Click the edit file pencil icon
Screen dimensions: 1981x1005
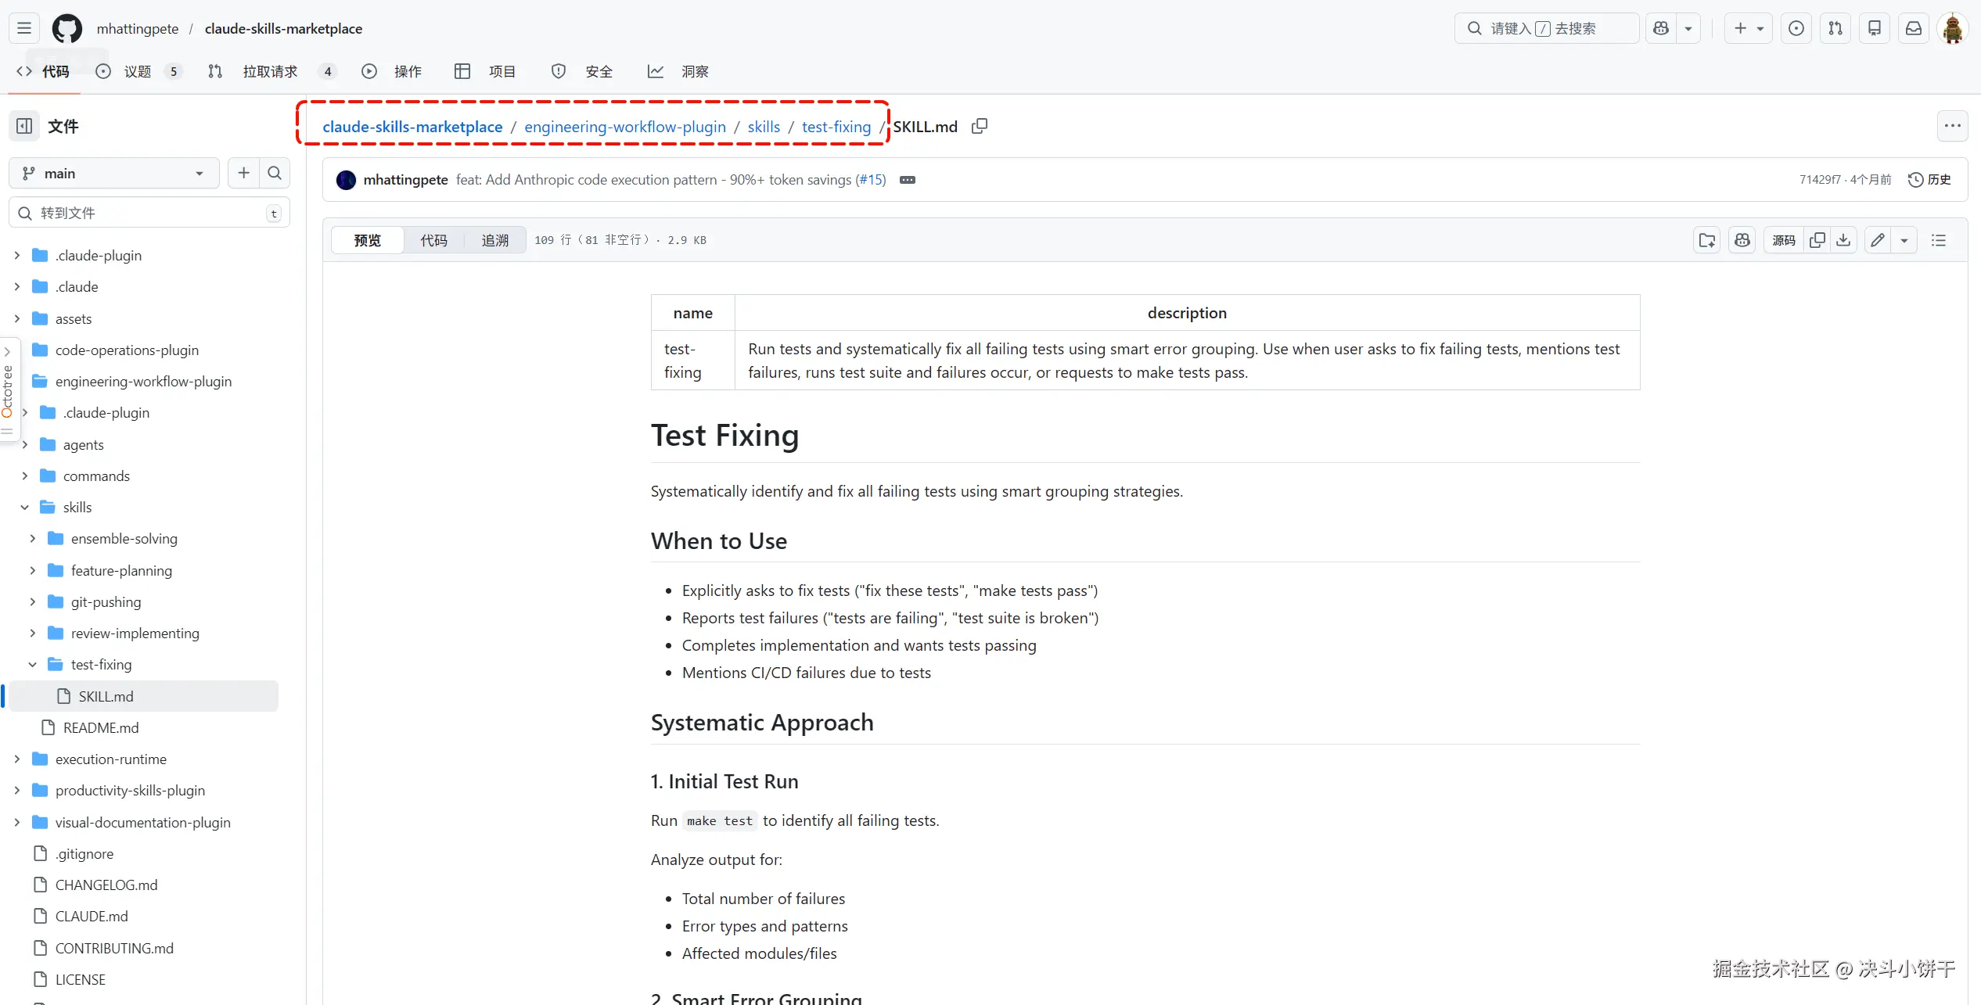click(1878, 240)
